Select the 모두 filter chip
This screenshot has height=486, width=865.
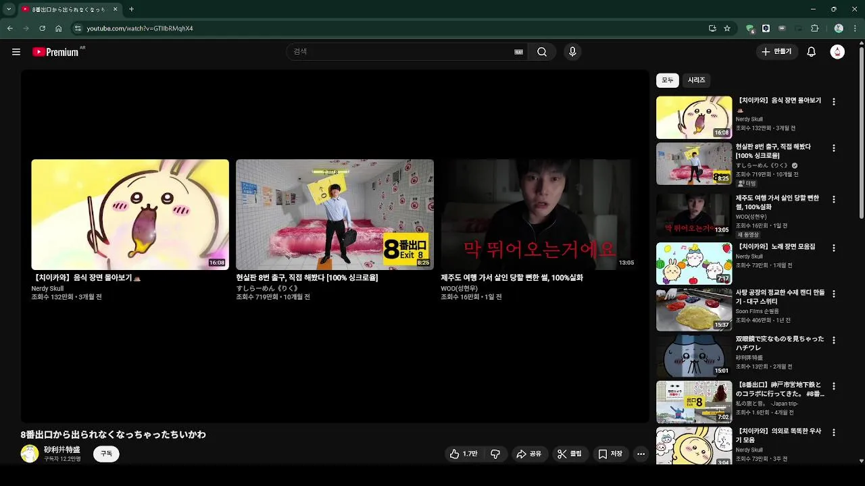[x=668, y=80]
